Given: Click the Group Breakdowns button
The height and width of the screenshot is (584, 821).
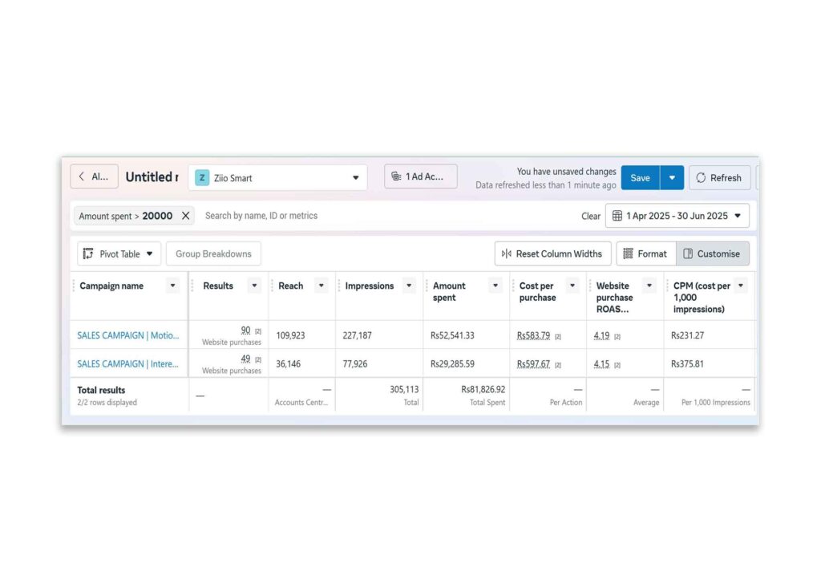Looking at the screenshot, I should (213, 254).
